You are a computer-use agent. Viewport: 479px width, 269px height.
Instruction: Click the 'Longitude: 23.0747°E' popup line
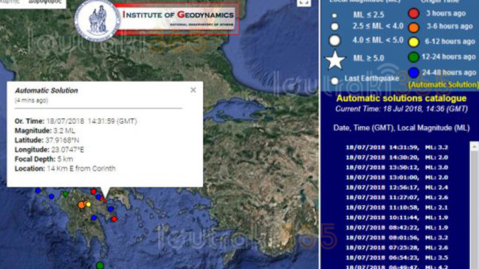pyautogui.click(x=49, y=150)
